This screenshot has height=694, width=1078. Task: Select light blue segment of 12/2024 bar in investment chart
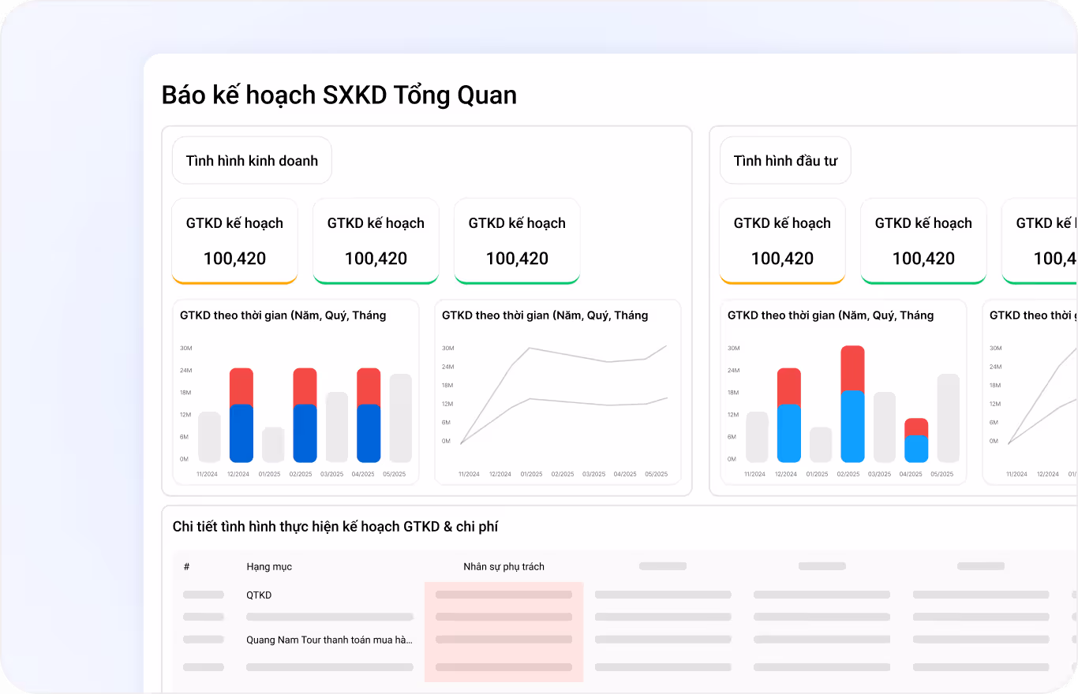click(x=789, y=434)
